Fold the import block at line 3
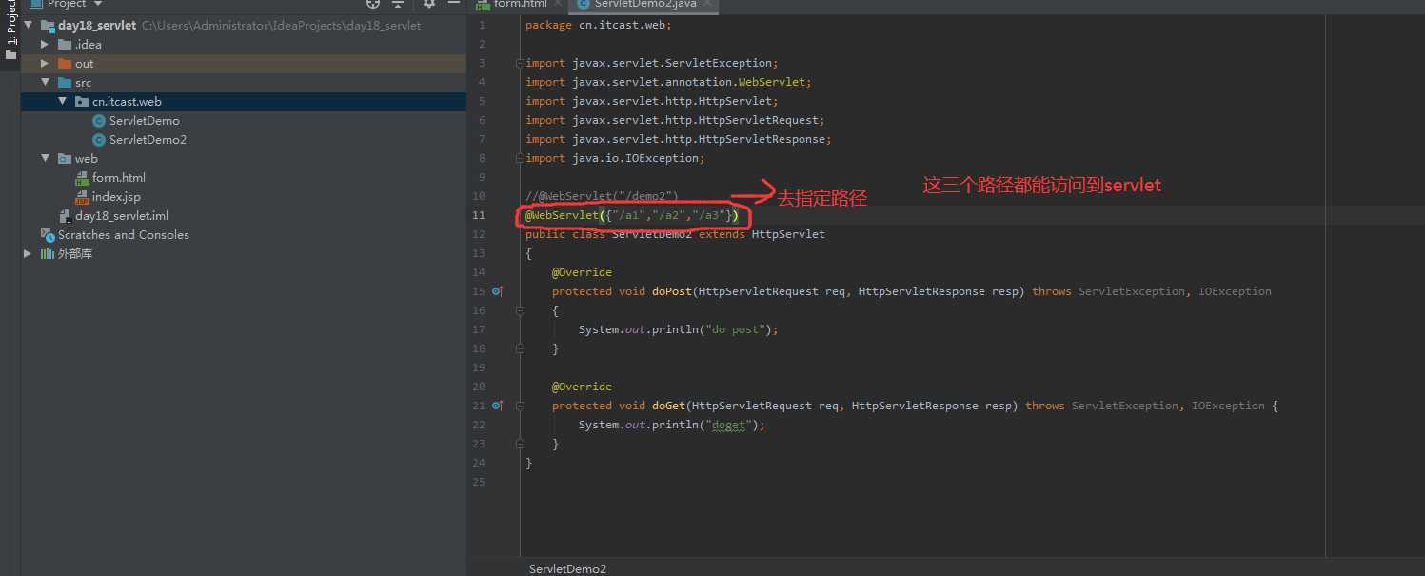The image size is (1425, 576). tap(520, 63)
